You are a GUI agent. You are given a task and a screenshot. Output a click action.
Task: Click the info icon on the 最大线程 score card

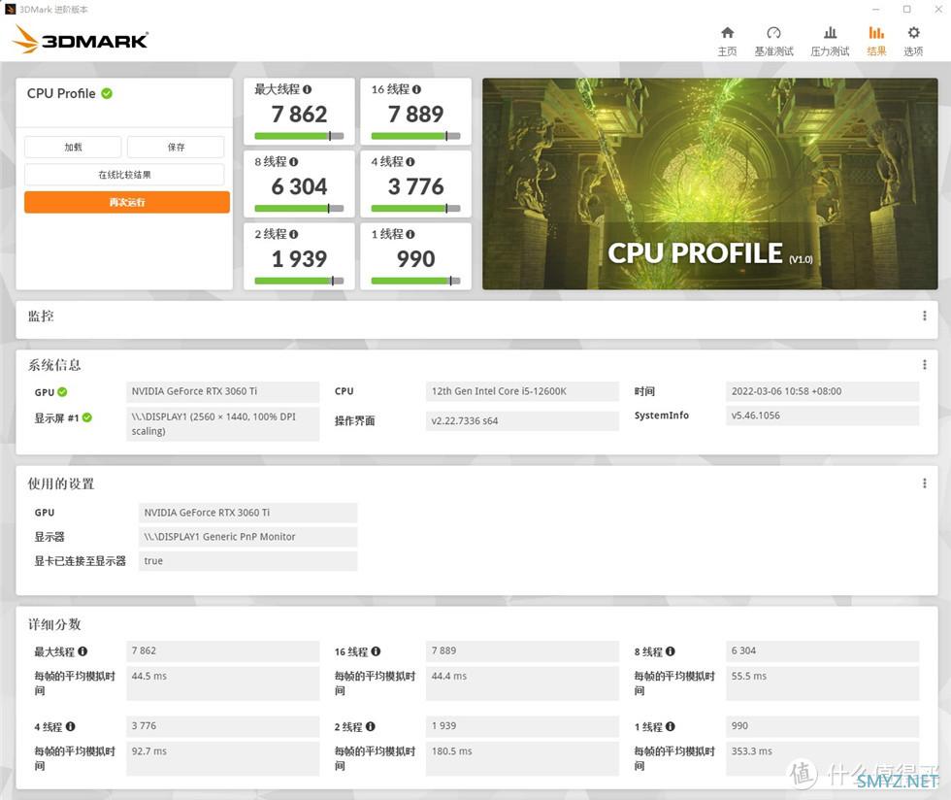[x=308, y=89]
